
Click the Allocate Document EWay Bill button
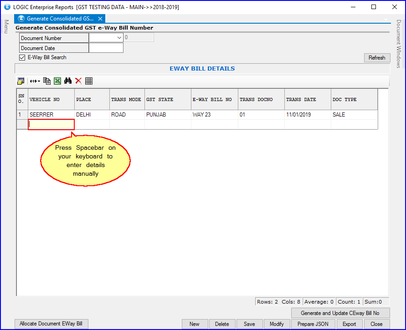(x=51, y=324)
